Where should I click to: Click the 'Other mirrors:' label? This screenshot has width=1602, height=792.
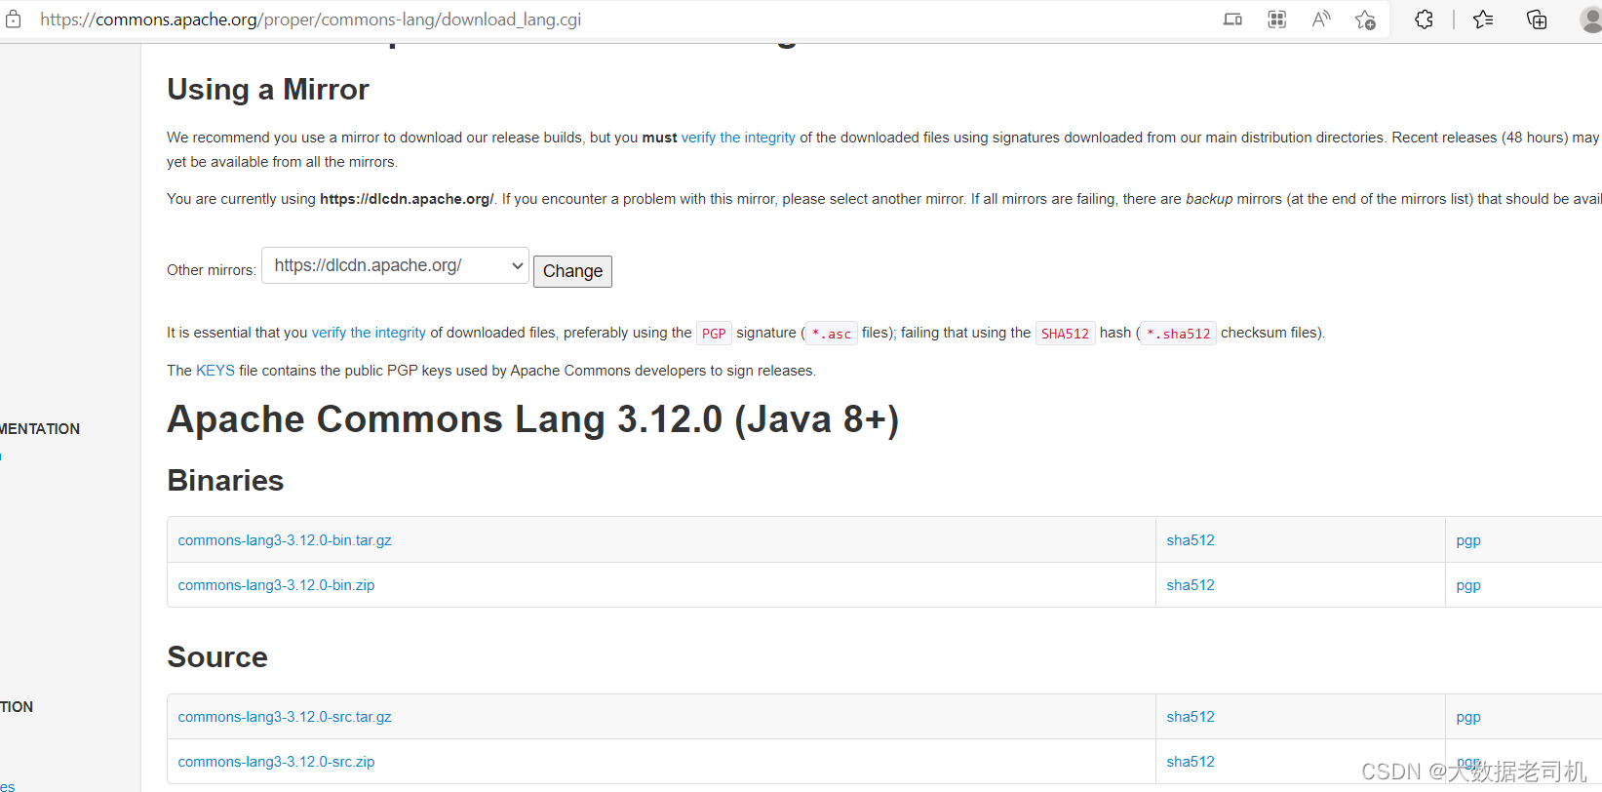[x=212, y=270]
